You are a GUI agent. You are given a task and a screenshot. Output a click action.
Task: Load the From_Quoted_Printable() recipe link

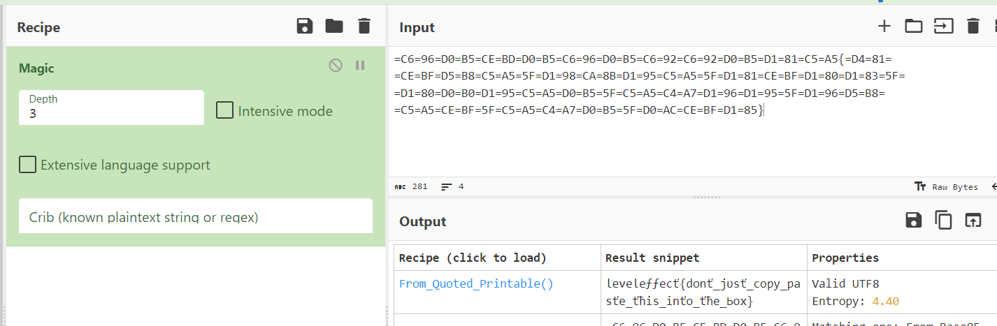coord(475,283)
